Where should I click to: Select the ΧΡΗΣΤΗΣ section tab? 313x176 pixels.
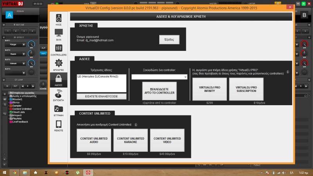click(x=86, y=26)
